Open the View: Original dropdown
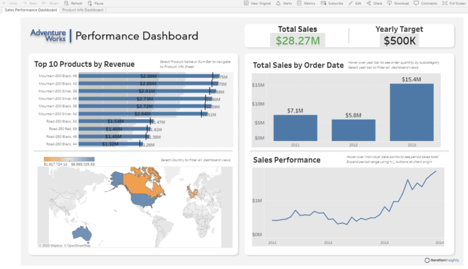Image resolution: width=468 pixels, height=269 pixels. pyautogui.click(x=257, y=3)
